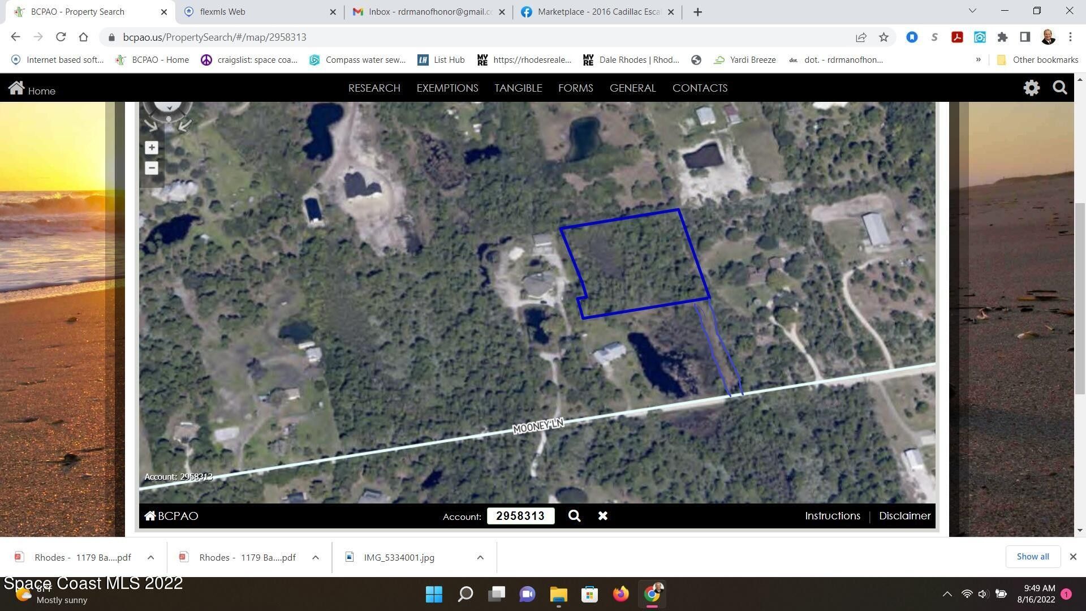Open the settings gear in the BCPAO header

pos(1031,88)
